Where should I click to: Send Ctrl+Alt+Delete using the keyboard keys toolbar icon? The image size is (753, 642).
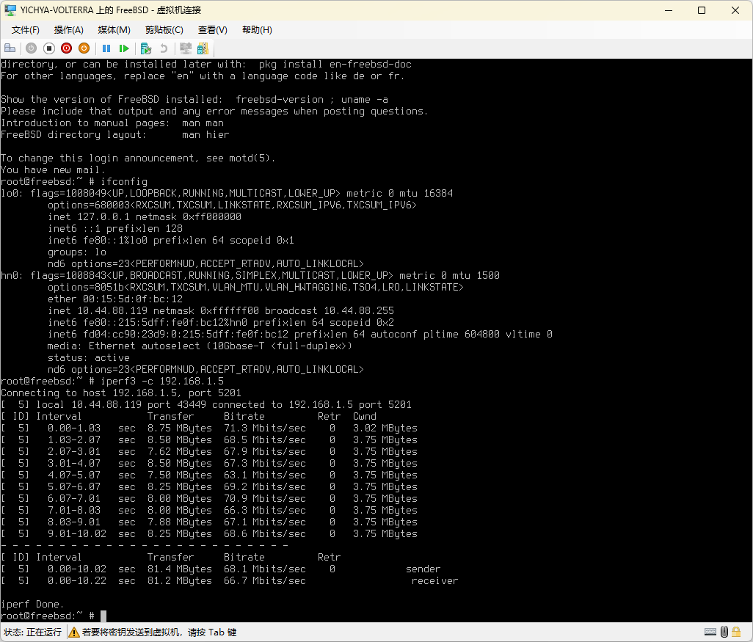tap(10, 48)
